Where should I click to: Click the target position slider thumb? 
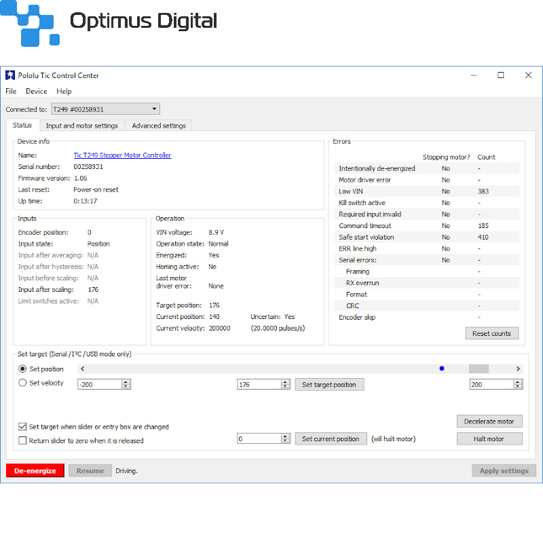click(x=479, y=369)
